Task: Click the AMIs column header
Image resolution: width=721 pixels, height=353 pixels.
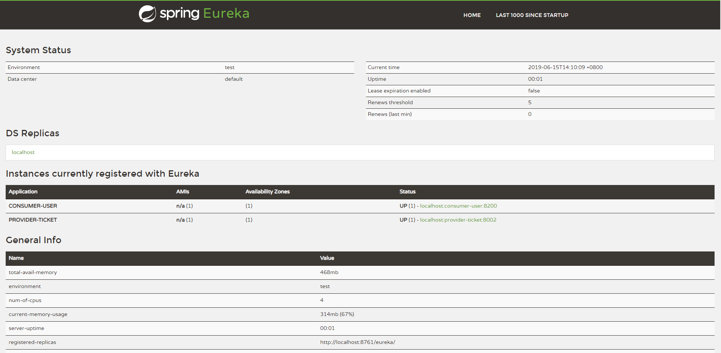Action: (x=183, y=192)
